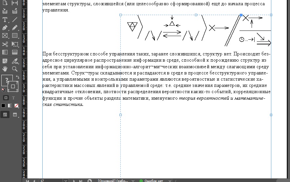Set formatting to affect text
This screenshot has height=182, width=290.
point(13,98)
